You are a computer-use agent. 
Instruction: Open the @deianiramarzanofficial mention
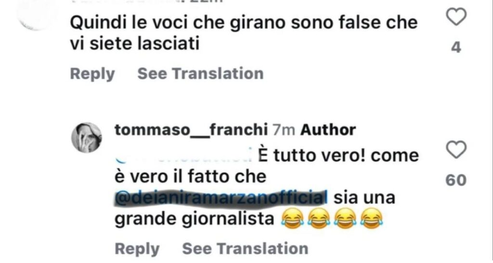[x=219, y=198]
